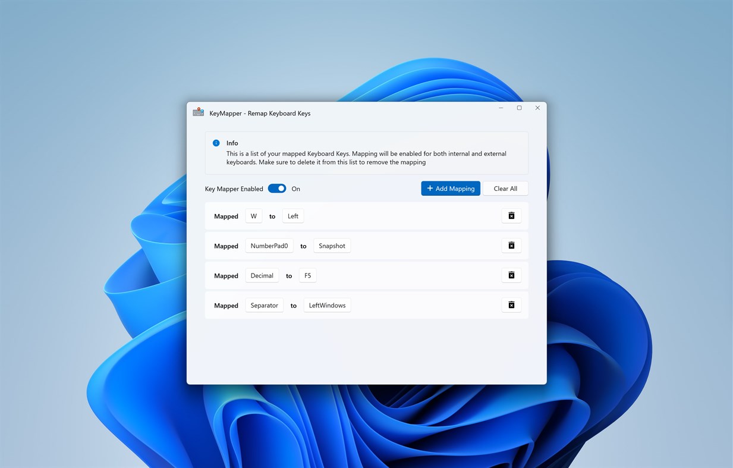Delete the Separator to LeftWindows mapping
This screenshot has width=733, height=468.
tap(511, 304)
